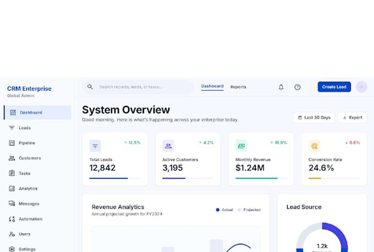Toggle the Actual legend series
Screen dimensions: 374x252
224,210
